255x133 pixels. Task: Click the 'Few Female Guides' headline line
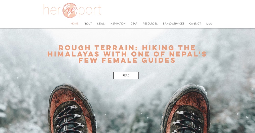pos(127,60)
